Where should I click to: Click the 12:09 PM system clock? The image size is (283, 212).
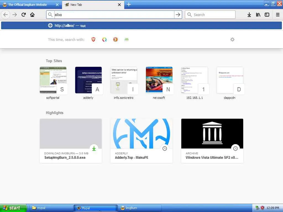coord(273,208)
